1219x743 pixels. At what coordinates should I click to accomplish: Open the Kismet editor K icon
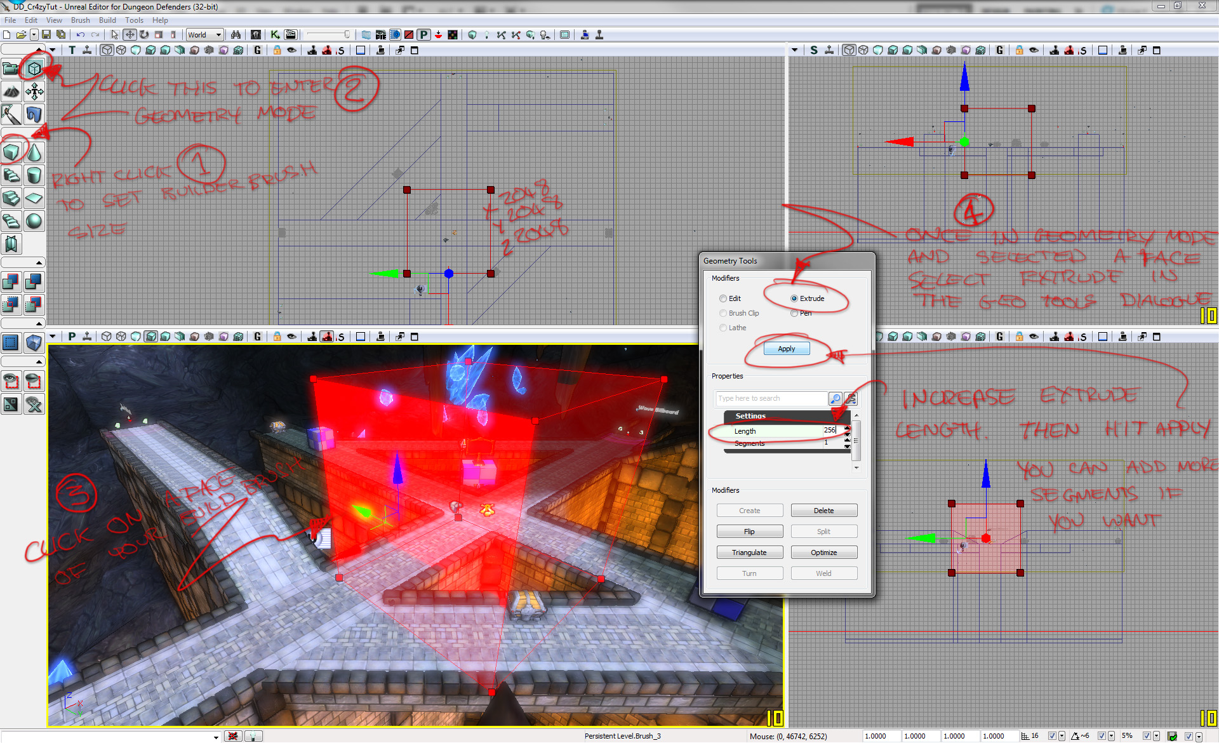(275, 34)
